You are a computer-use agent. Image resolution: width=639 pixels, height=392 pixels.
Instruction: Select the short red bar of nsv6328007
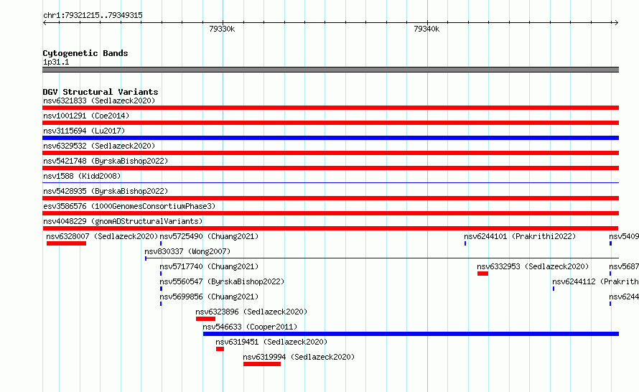coord(67,243)
